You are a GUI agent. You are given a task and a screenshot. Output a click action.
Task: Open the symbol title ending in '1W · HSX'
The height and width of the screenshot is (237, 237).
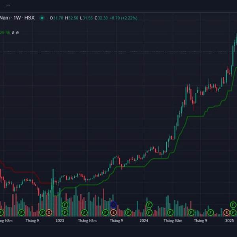pos(17,18)
